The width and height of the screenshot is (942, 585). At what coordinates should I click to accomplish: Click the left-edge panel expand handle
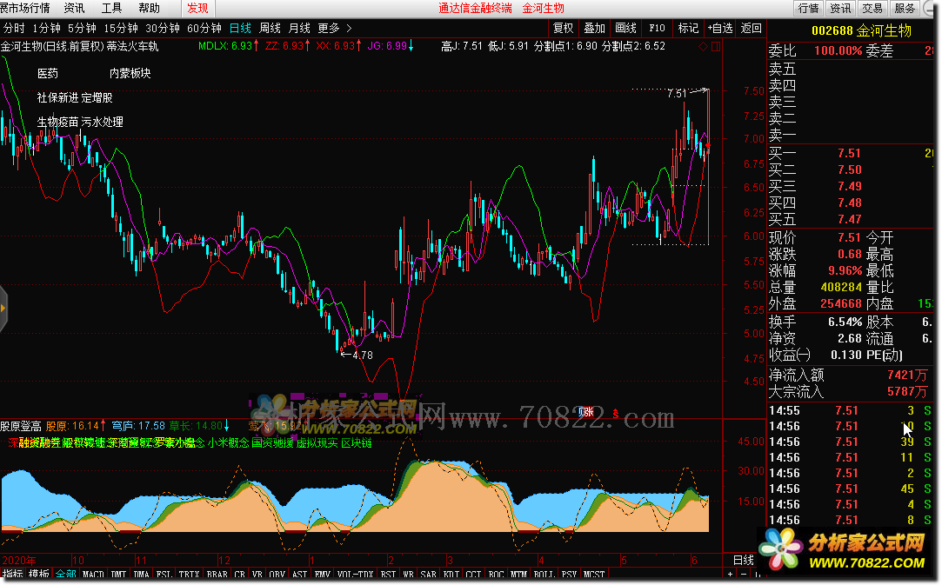[3, 308]
